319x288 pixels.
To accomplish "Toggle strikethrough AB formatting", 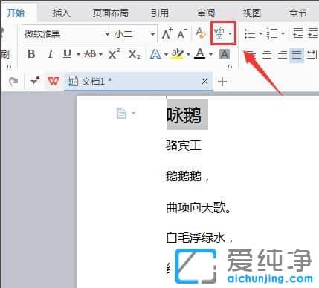I will point(90,54).
